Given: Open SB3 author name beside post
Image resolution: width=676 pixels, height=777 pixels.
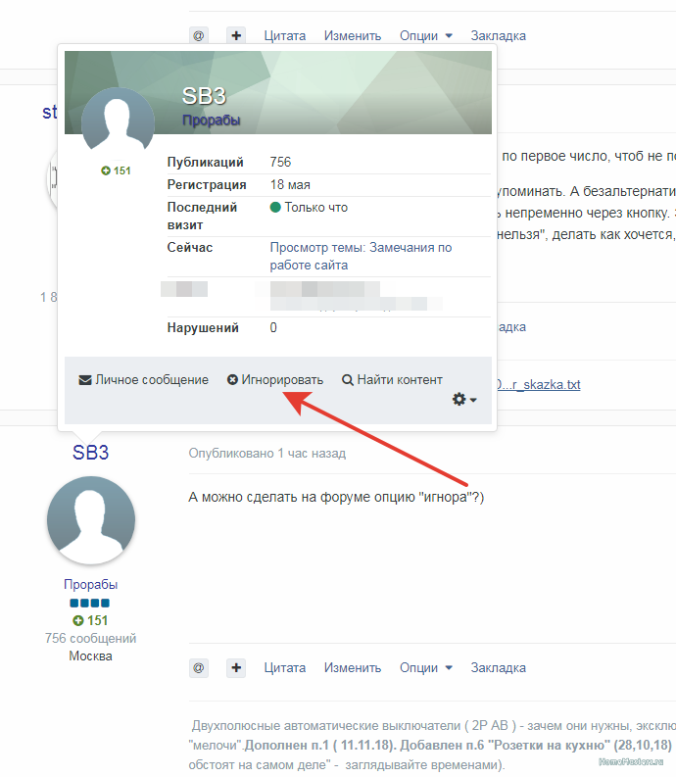Looking at the screenshot, I should click(x=91, y=453).
